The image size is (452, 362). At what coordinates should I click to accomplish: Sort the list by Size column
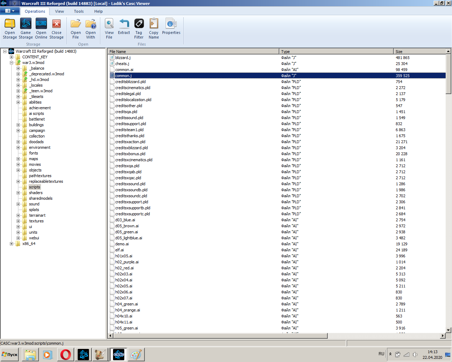pyautogui.click(x=420, y=51)
